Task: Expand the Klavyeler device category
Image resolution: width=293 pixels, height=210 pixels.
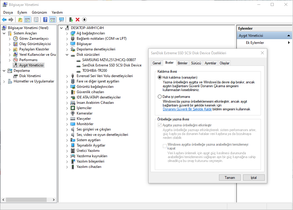Action: tap(67, 119)
